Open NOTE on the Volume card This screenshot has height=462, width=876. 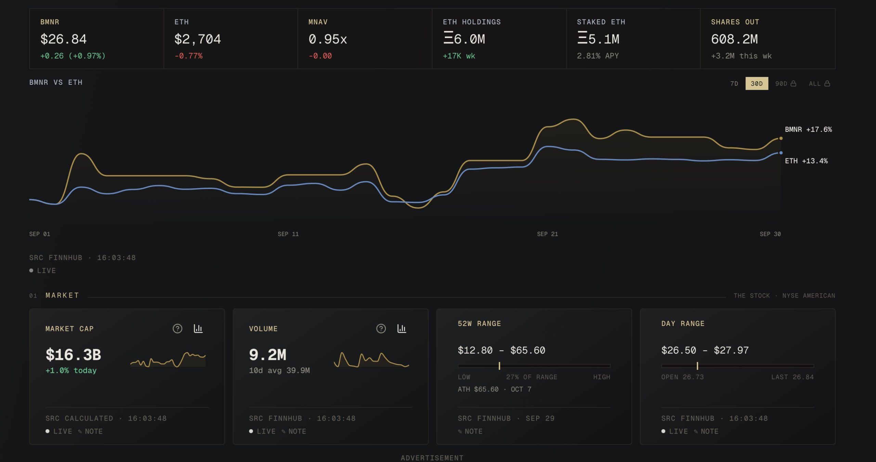[294, 431]
